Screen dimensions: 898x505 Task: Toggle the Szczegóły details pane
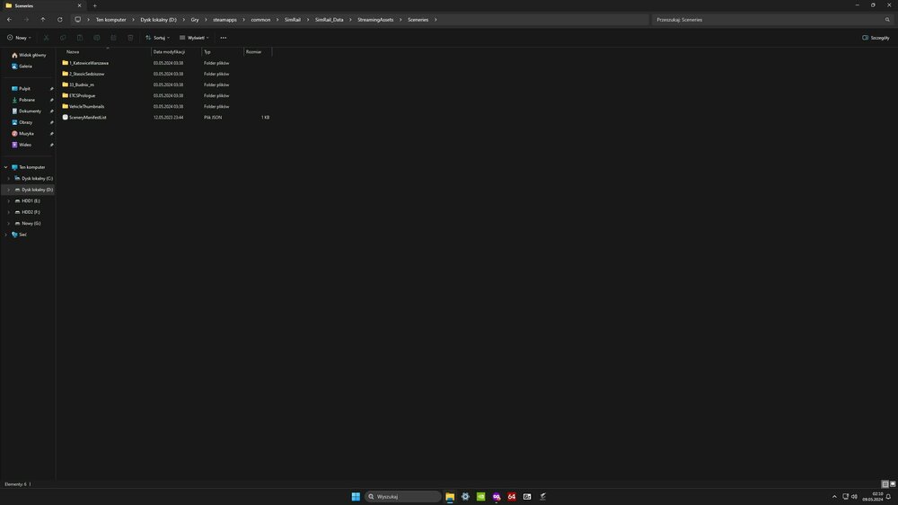(876, 38)
